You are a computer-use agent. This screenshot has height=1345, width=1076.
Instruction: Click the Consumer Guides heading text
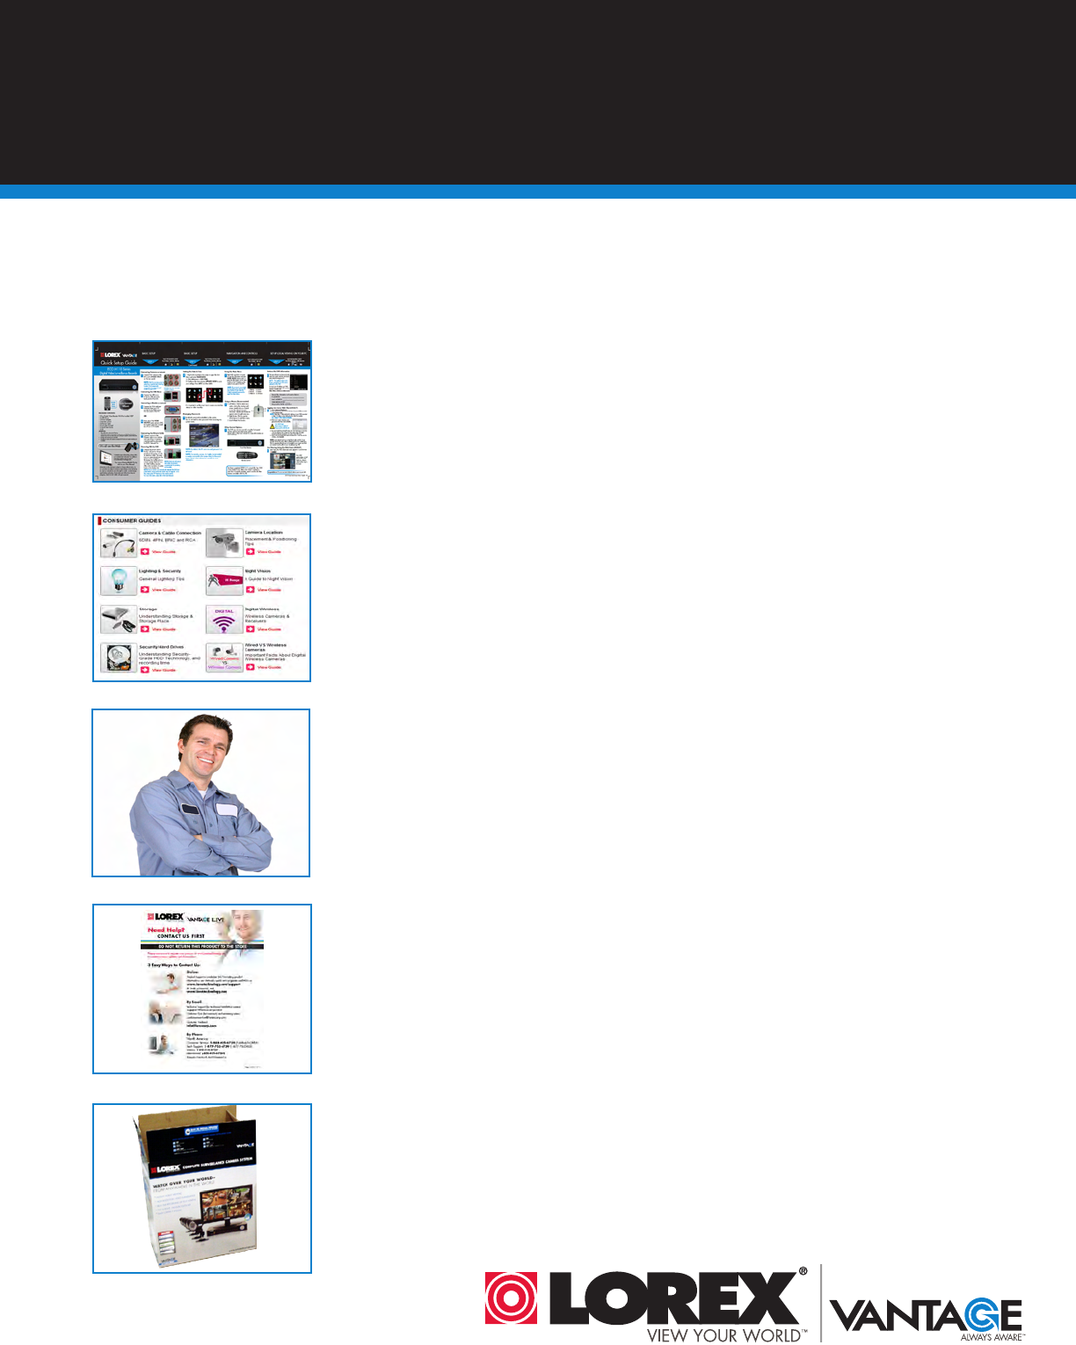pos(132,520)
